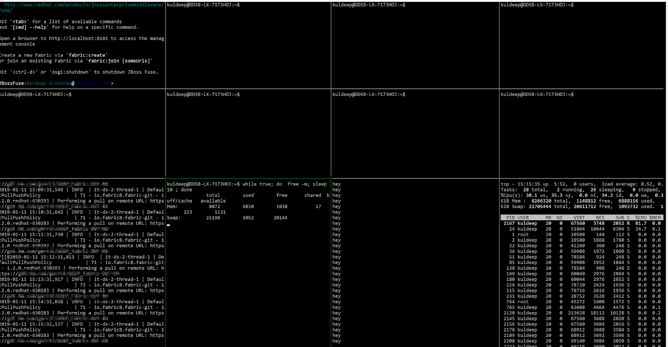Click Swap free value 20144
This screenshot has height=347, width=668.
pos(281,218)
